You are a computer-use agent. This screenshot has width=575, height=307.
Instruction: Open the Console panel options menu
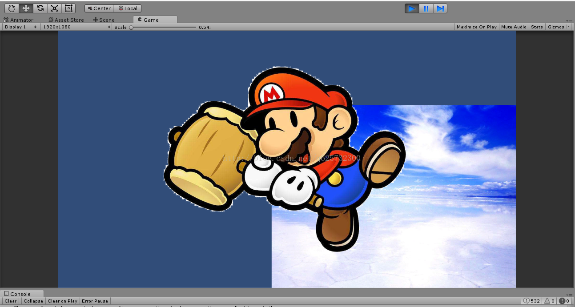point(570,294)
